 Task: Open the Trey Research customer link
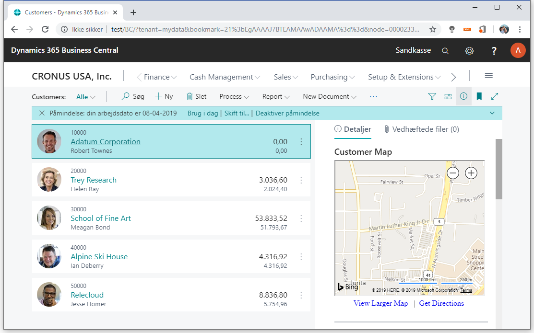94,180
